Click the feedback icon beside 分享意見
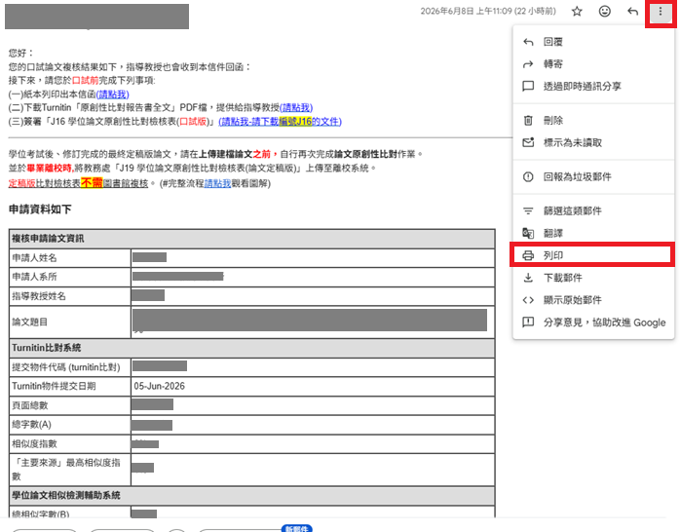 (528, 323)
